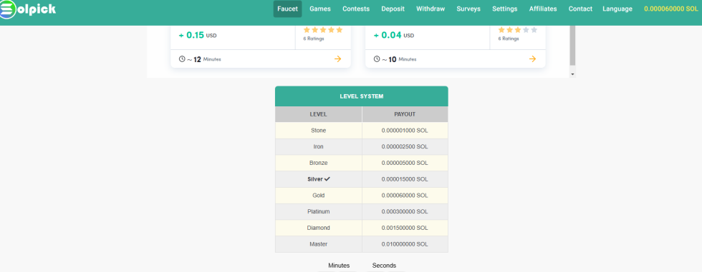Open the Affiliates page
Viewport: 702px width, 272px height.
click(x=543, y=9)
